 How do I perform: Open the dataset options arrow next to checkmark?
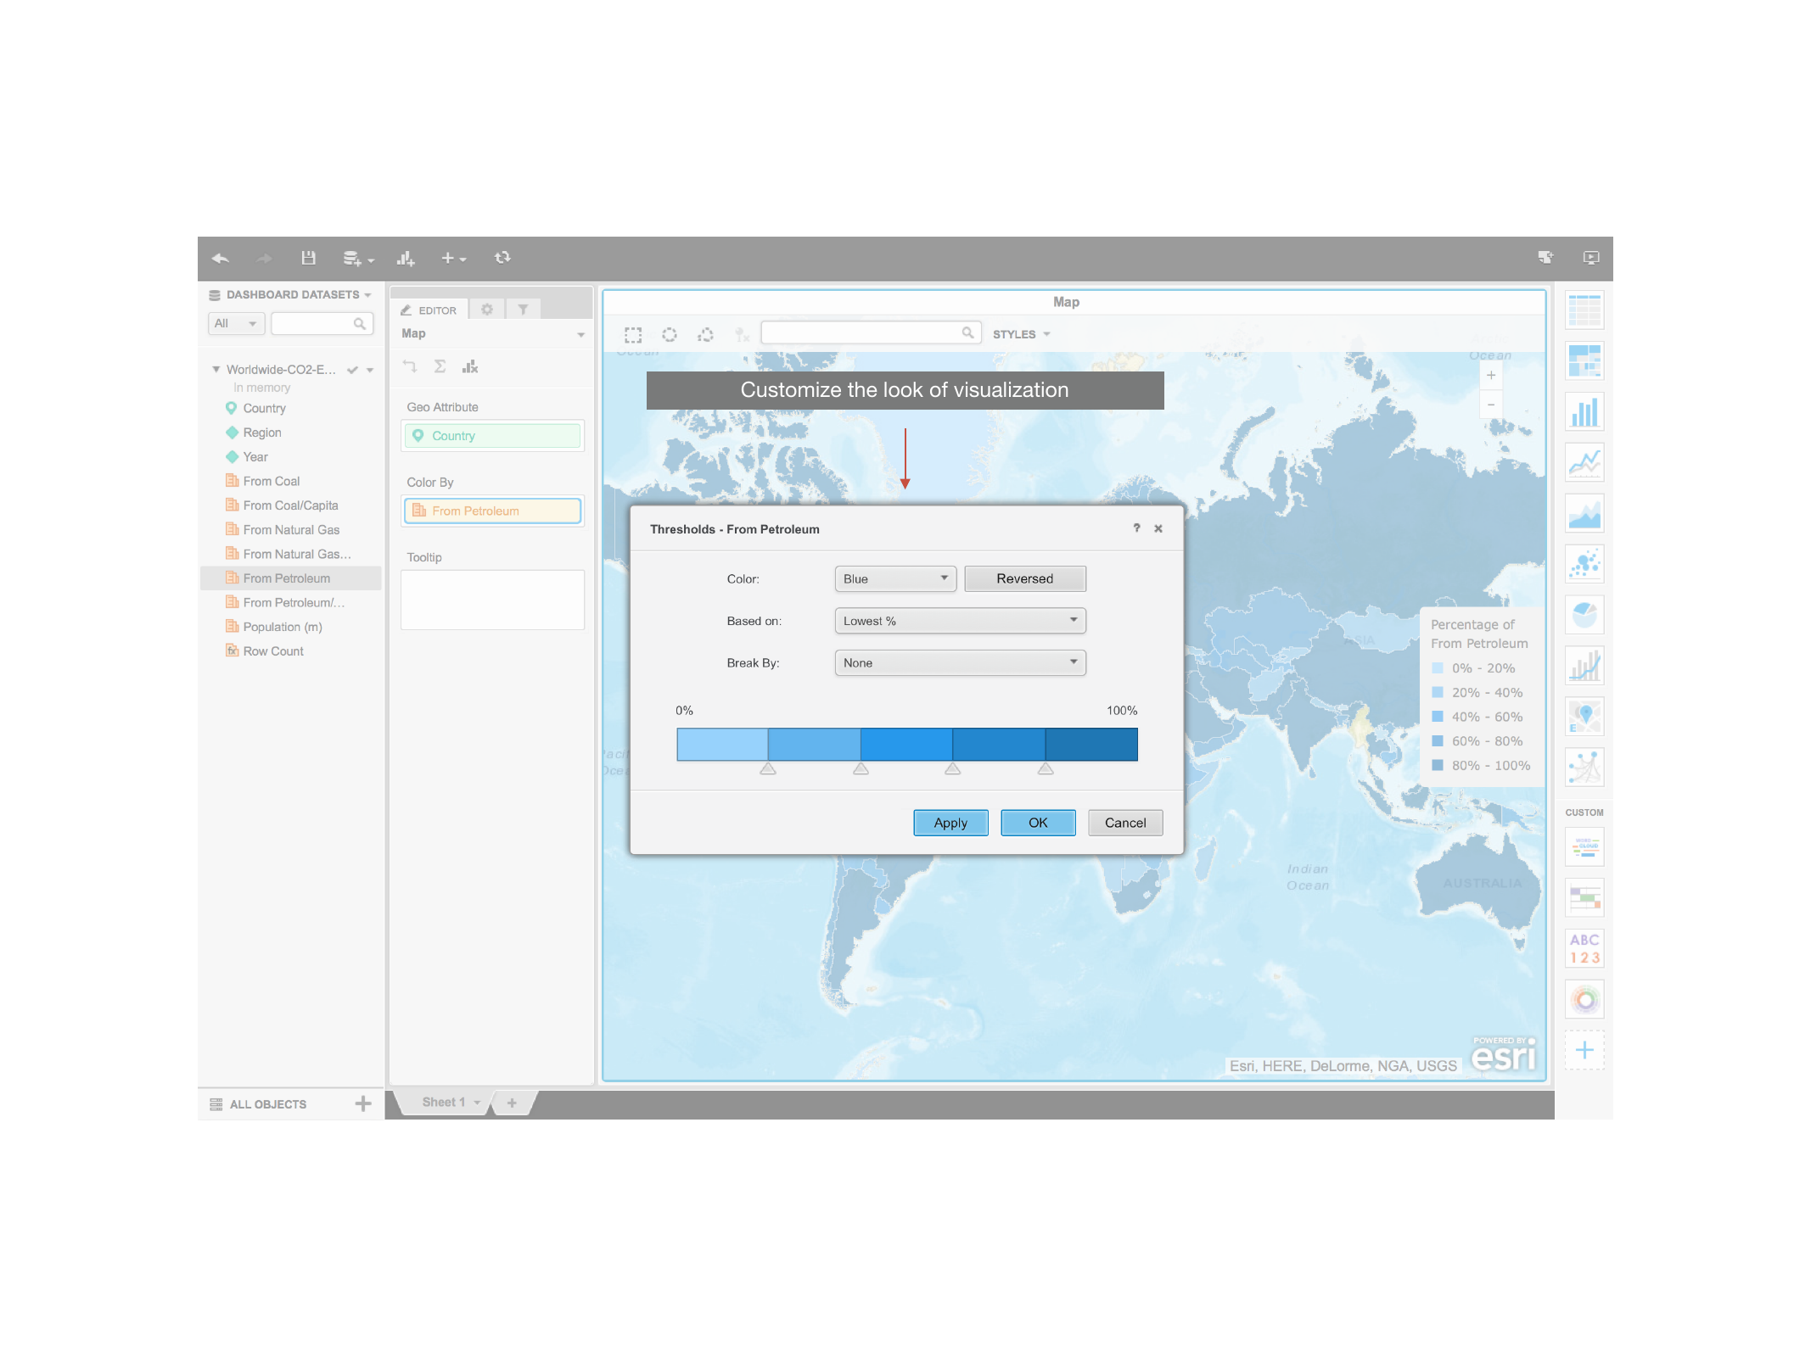pyautogui.click(x=370, y=370)
